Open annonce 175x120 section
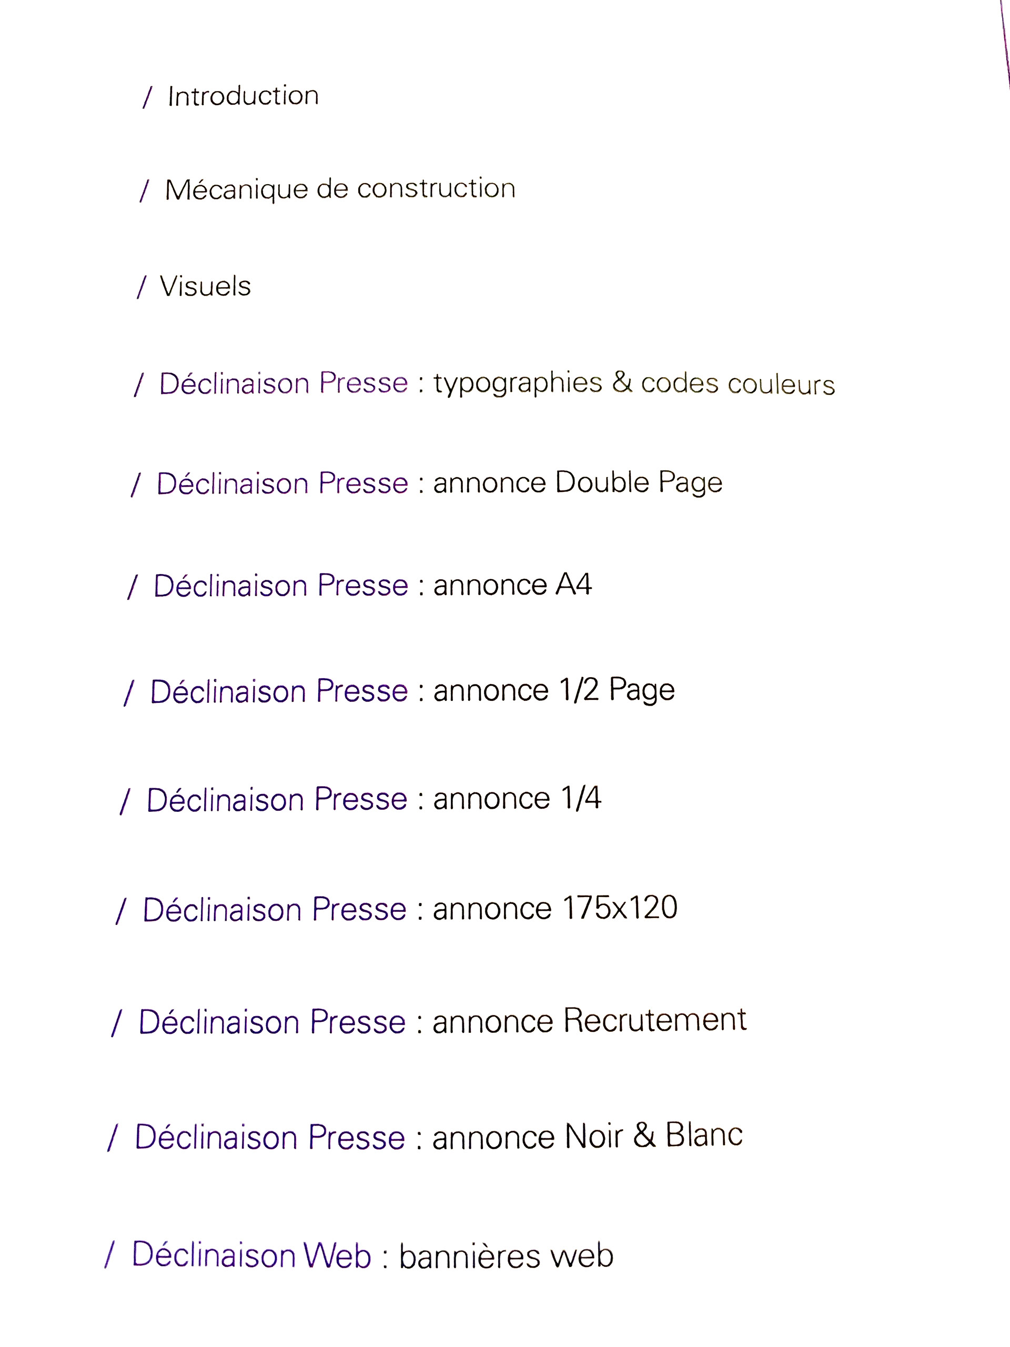The image size is (1010, 1347). point(555,908)
